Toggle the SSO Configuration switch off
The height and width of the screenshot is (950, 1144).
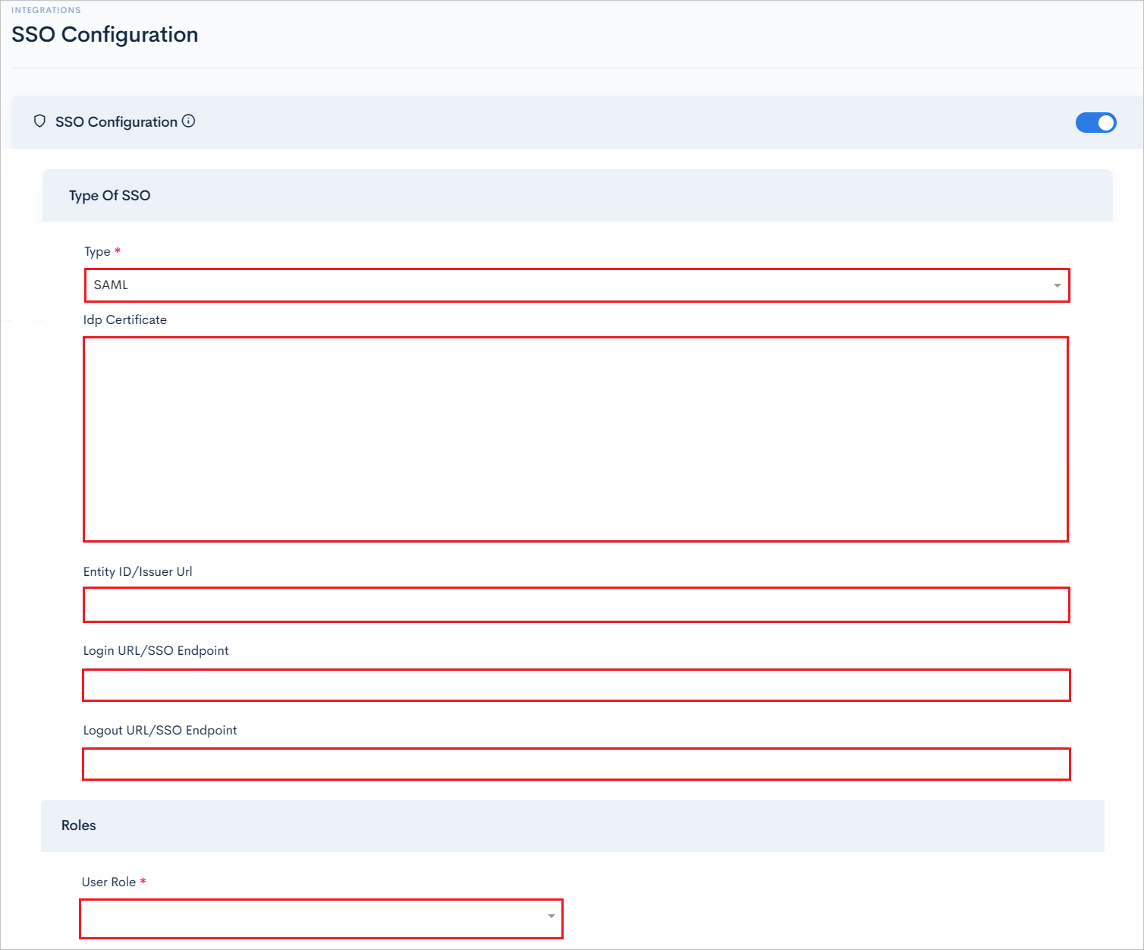point(1095,122)
